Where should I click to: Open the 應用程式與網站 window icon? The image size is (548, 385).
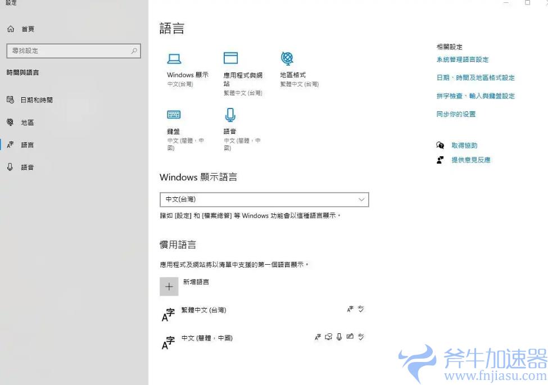(230, 58)
